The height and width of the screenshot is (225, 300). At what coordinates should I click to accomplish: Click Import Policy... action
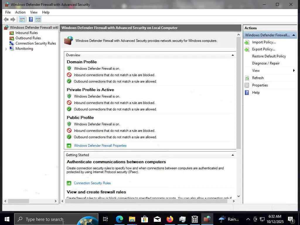[264, 42]
